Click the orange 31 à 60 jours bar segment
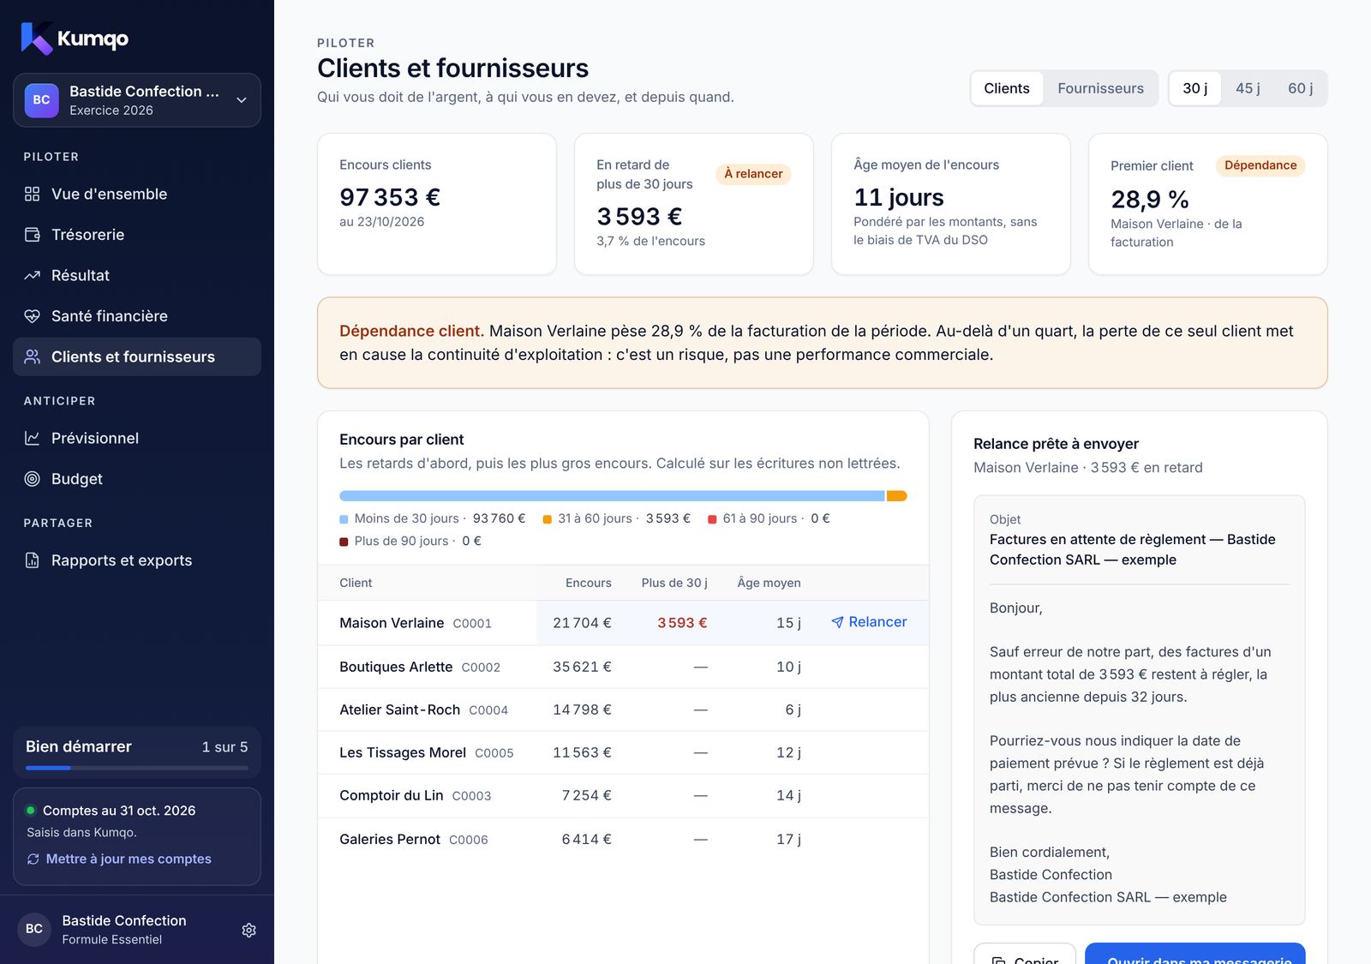This screenshot has width=1371, height=964. click(x=896, y=496)
